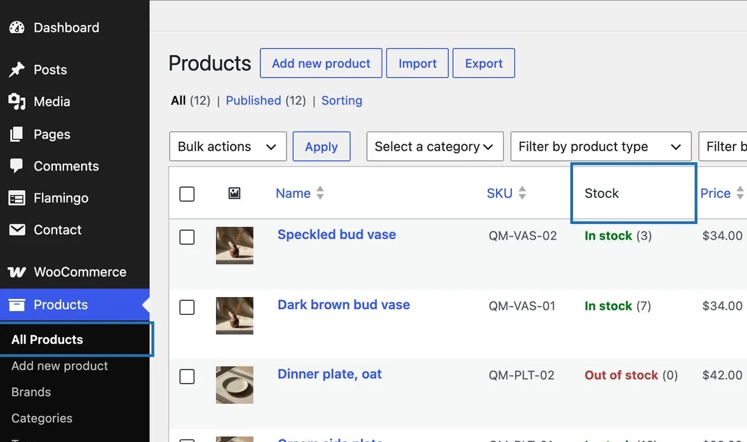Open the Speckled bud vase product
The height and width of the screenshot is (442, 747).
click(337, 235)
